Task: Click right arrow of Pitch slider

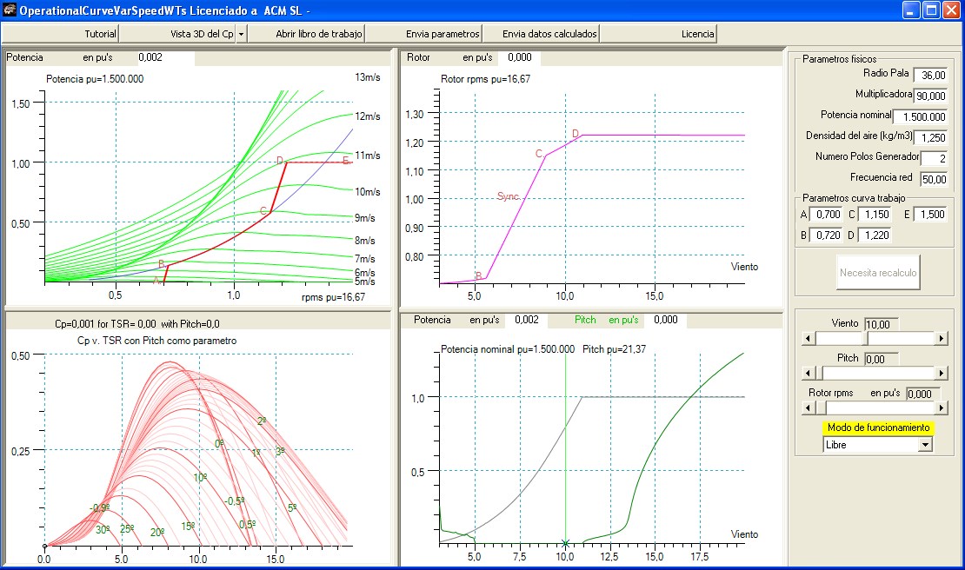Action: tap(941, 373)
